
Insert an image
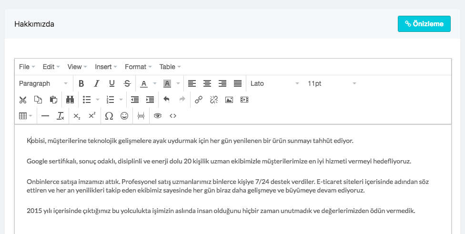pos(229,100)
